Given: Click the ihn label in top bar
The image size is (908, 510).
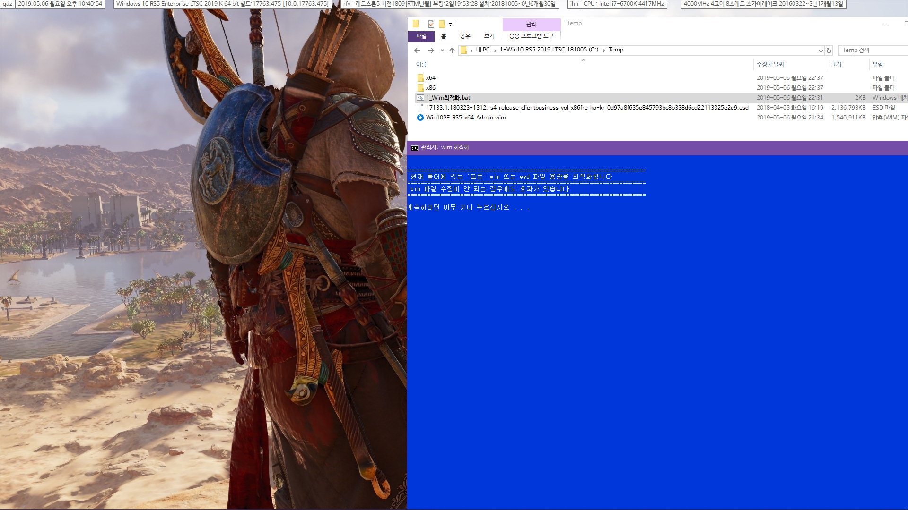Looking at the screenshot, I should pyautogui.click(x=574, y=4).
